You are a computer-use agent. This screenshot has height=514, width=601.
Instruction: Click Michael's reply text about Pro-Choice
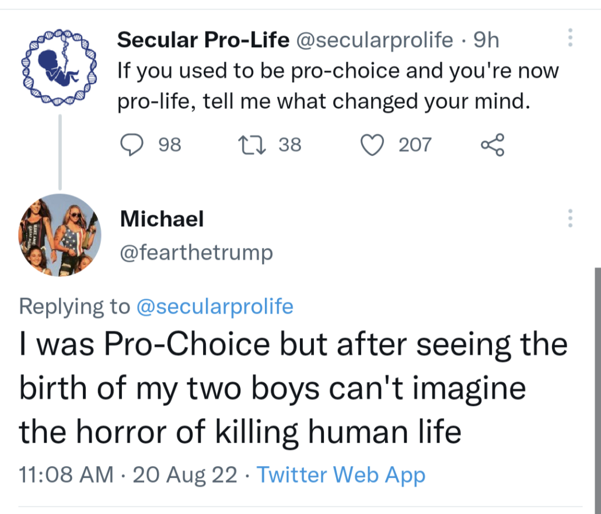pos(292,388)
